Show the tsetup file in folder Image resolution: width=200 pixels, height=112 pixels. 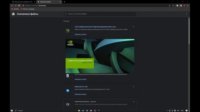[x=80, y=94]
